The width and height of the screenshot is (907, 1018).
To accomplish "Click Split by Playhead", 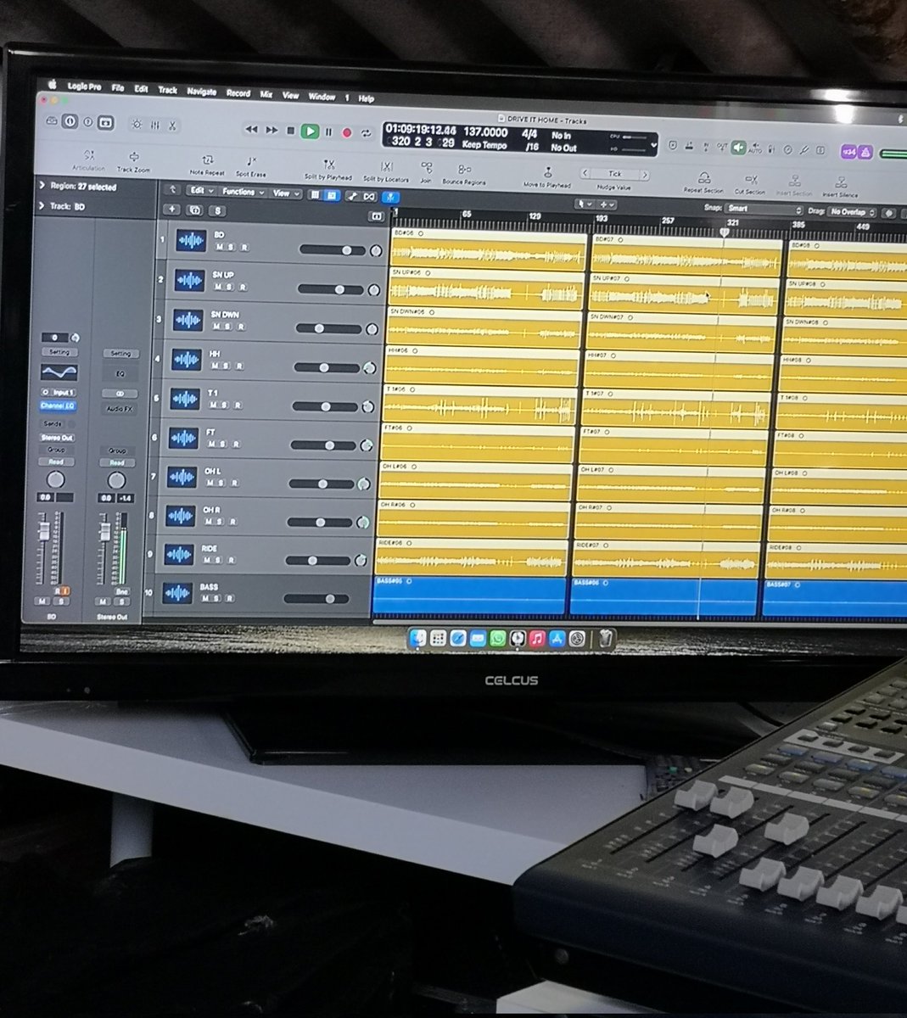I will click(x=328, y=169).
